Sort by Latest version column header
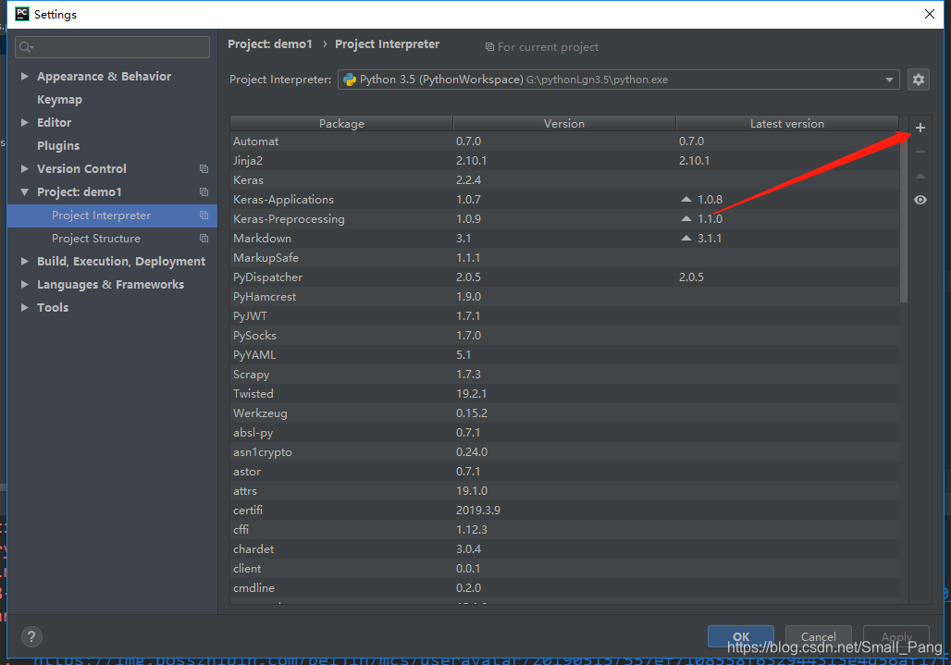Screen dimensions: 951x665 tap(786, 123)
